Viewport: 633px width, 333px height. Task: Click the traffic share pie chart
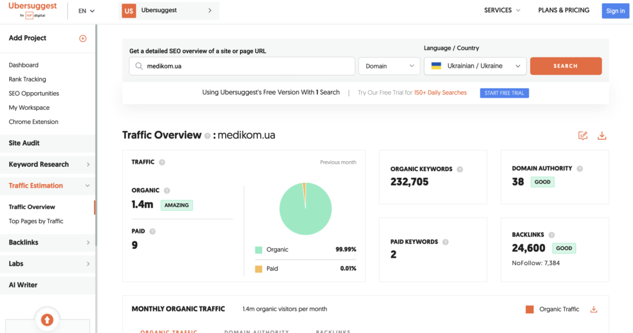point(305,209)
